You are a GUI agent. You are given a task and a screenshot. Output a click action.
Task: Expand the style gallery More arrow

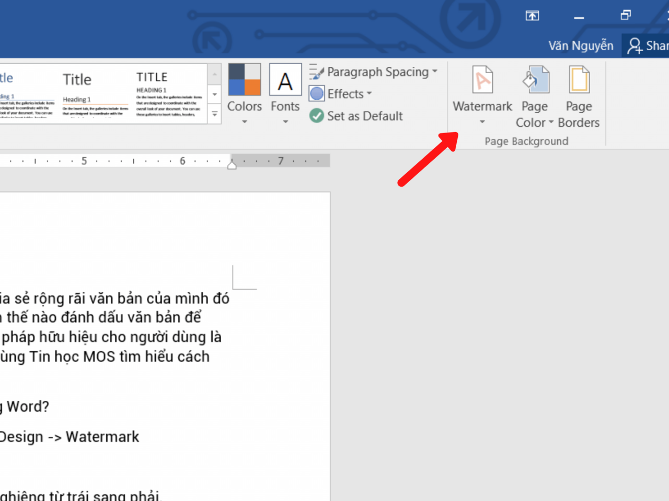(215, 114)
